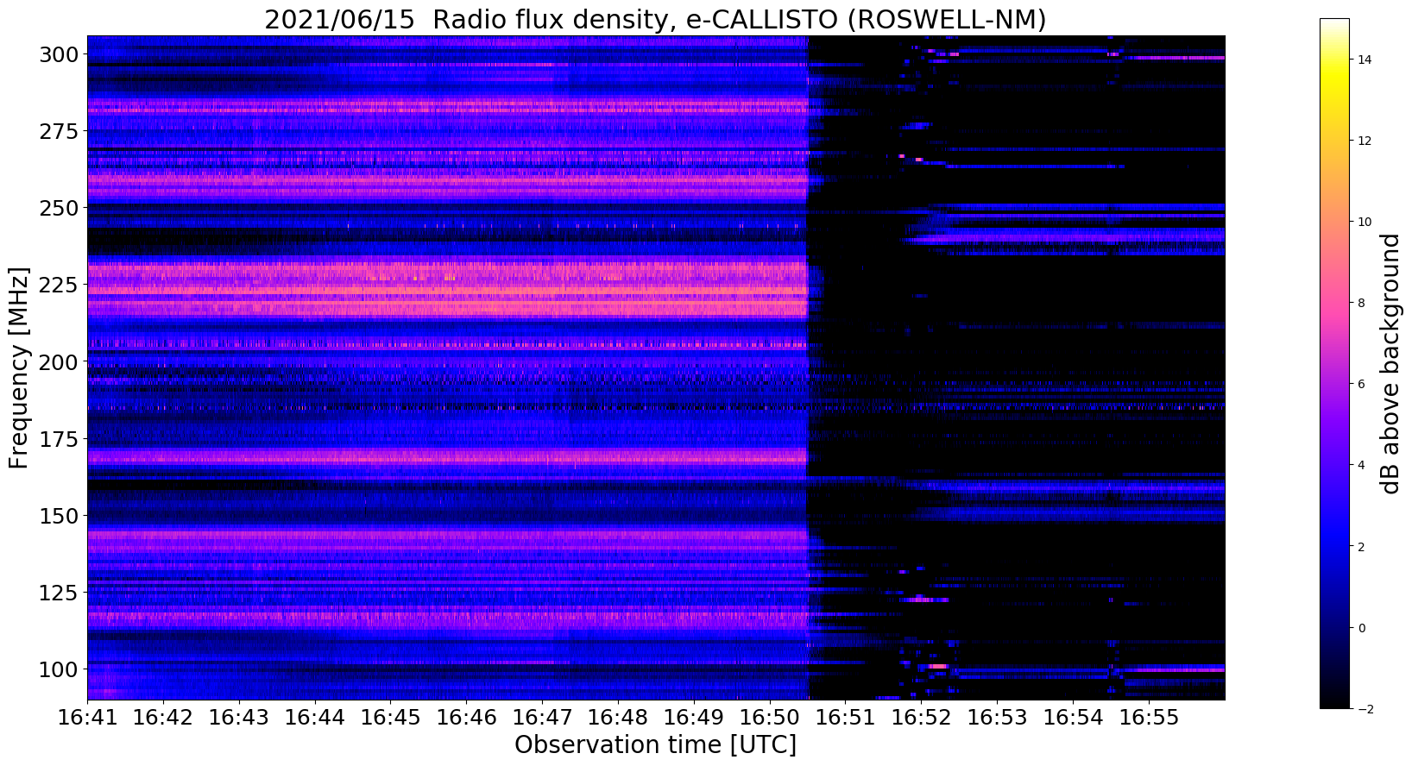Click the 200 MHz frequency tick label
Image resolution: width=1412 pixels, height=766 pixels.
pos(58,361)
